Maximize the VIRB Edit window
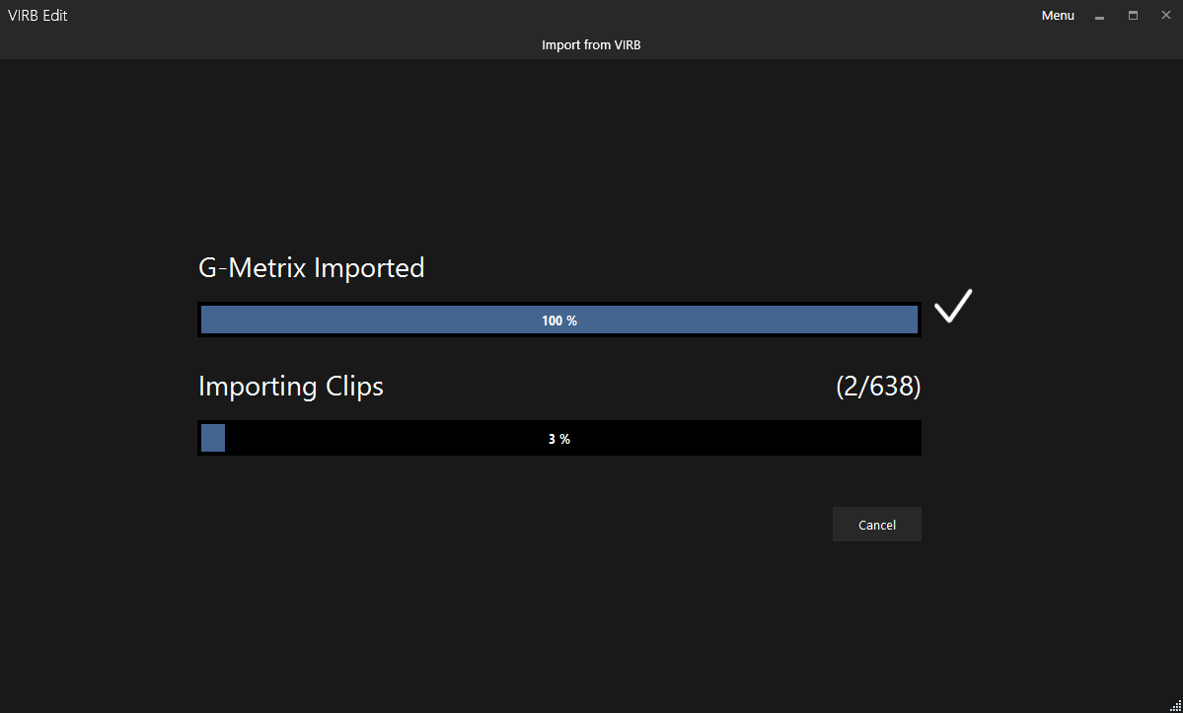 click(x=1133, y=16)
